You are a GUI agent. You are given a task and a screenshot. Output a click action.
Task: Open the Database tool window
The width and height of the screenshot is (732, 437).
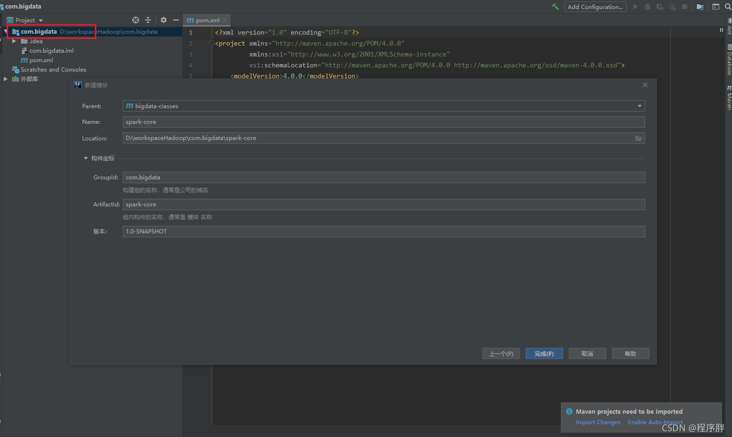(x=729, y=60)
